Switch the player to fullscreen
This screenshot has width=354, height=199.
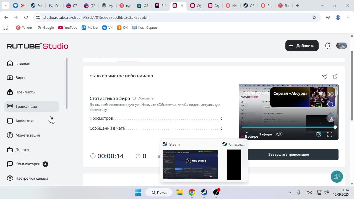coord(330,134)
